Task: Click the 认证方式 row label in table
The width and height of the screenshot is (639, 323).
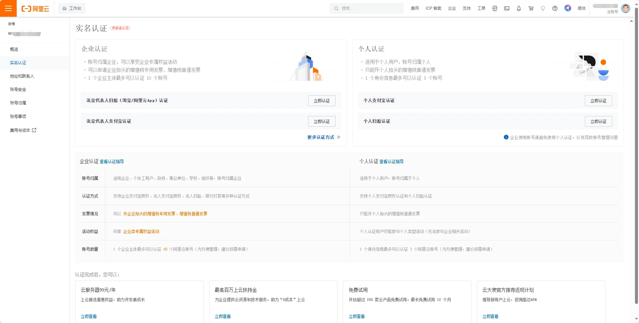Action: 90,196
